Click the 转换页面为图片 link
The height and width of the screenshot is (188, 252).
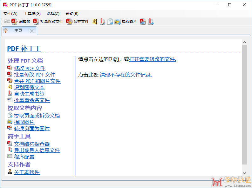click(x=32, y=129)
